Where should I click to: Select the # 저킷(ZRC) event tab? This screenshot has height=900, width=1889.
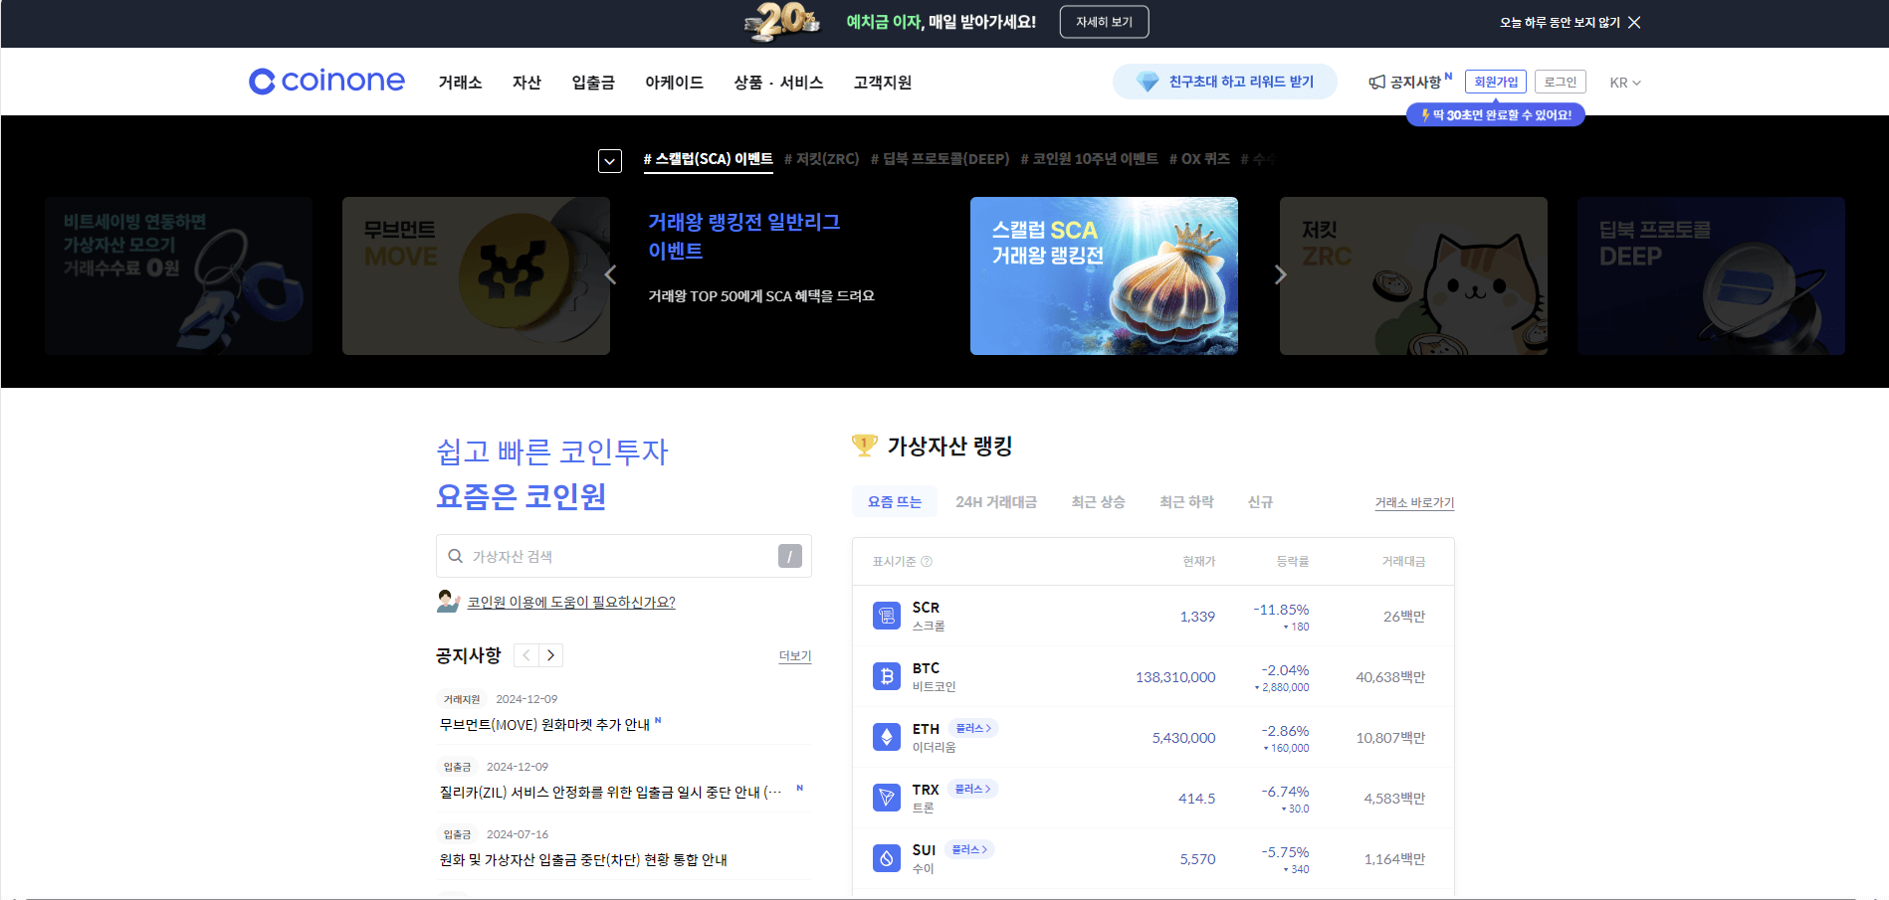tap(822, 158)
